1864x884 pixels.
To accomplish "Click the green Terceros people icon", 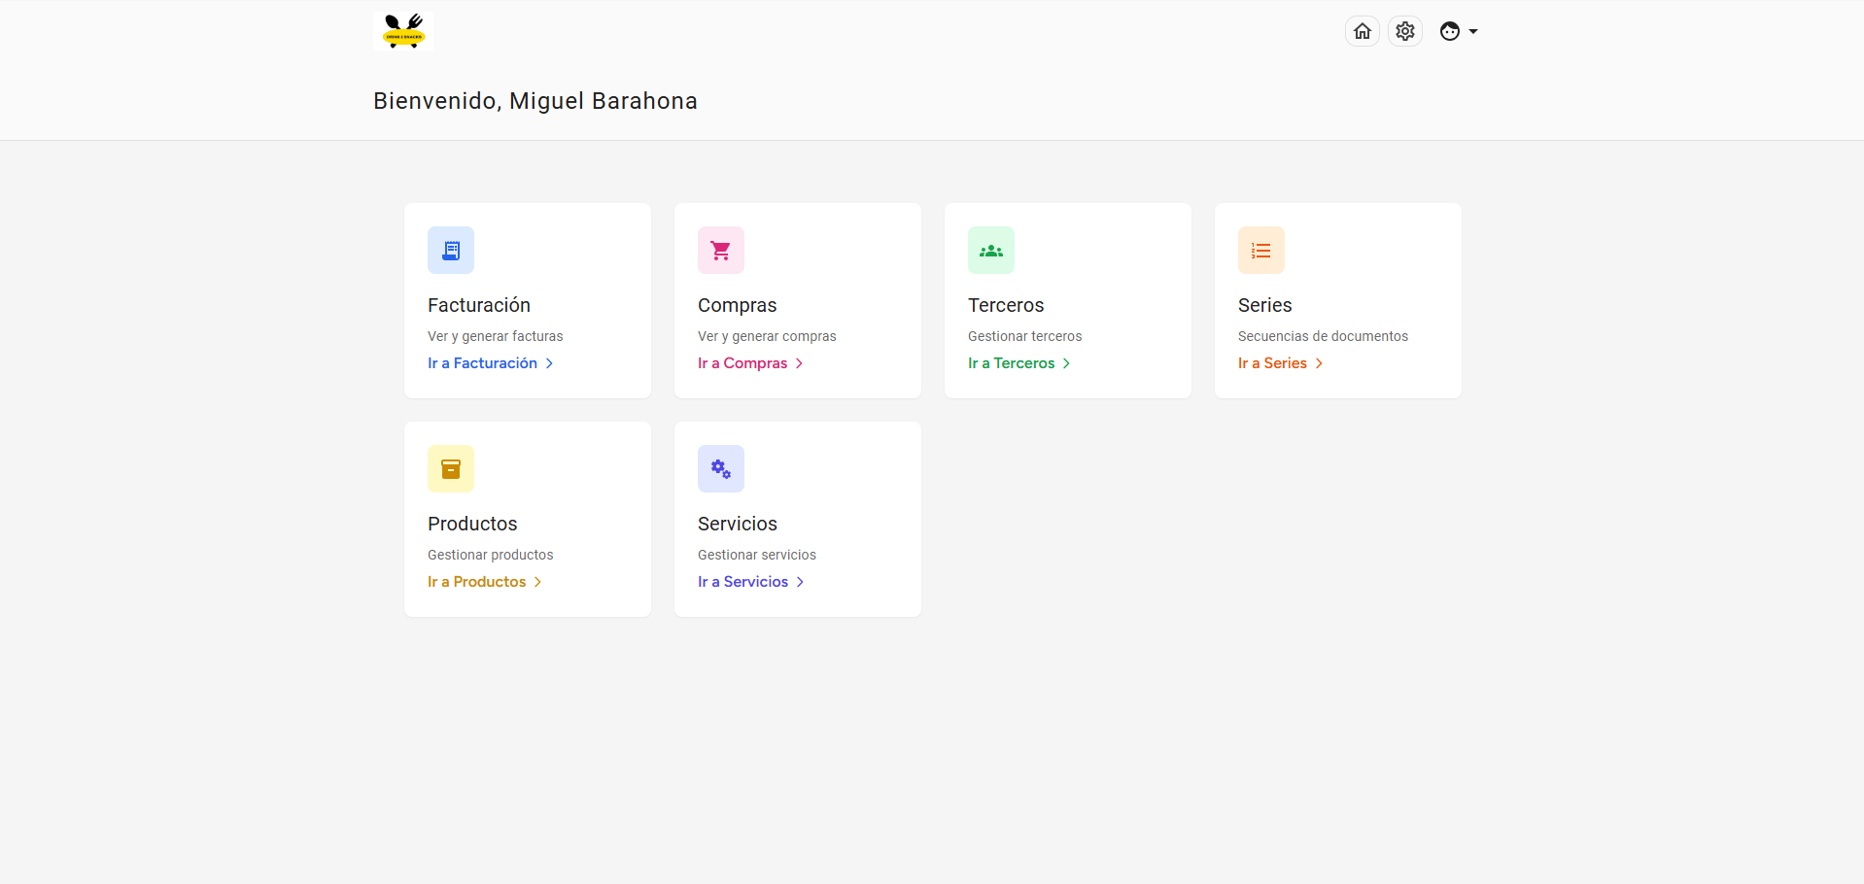I will pyautogui.click(x=991, y=251).
